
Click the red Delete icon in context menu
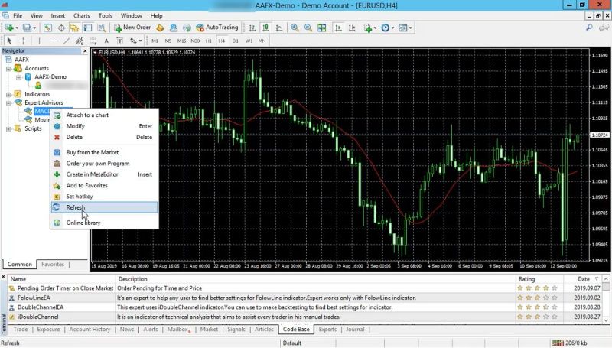pyautogui.click(x=56, y=137)
